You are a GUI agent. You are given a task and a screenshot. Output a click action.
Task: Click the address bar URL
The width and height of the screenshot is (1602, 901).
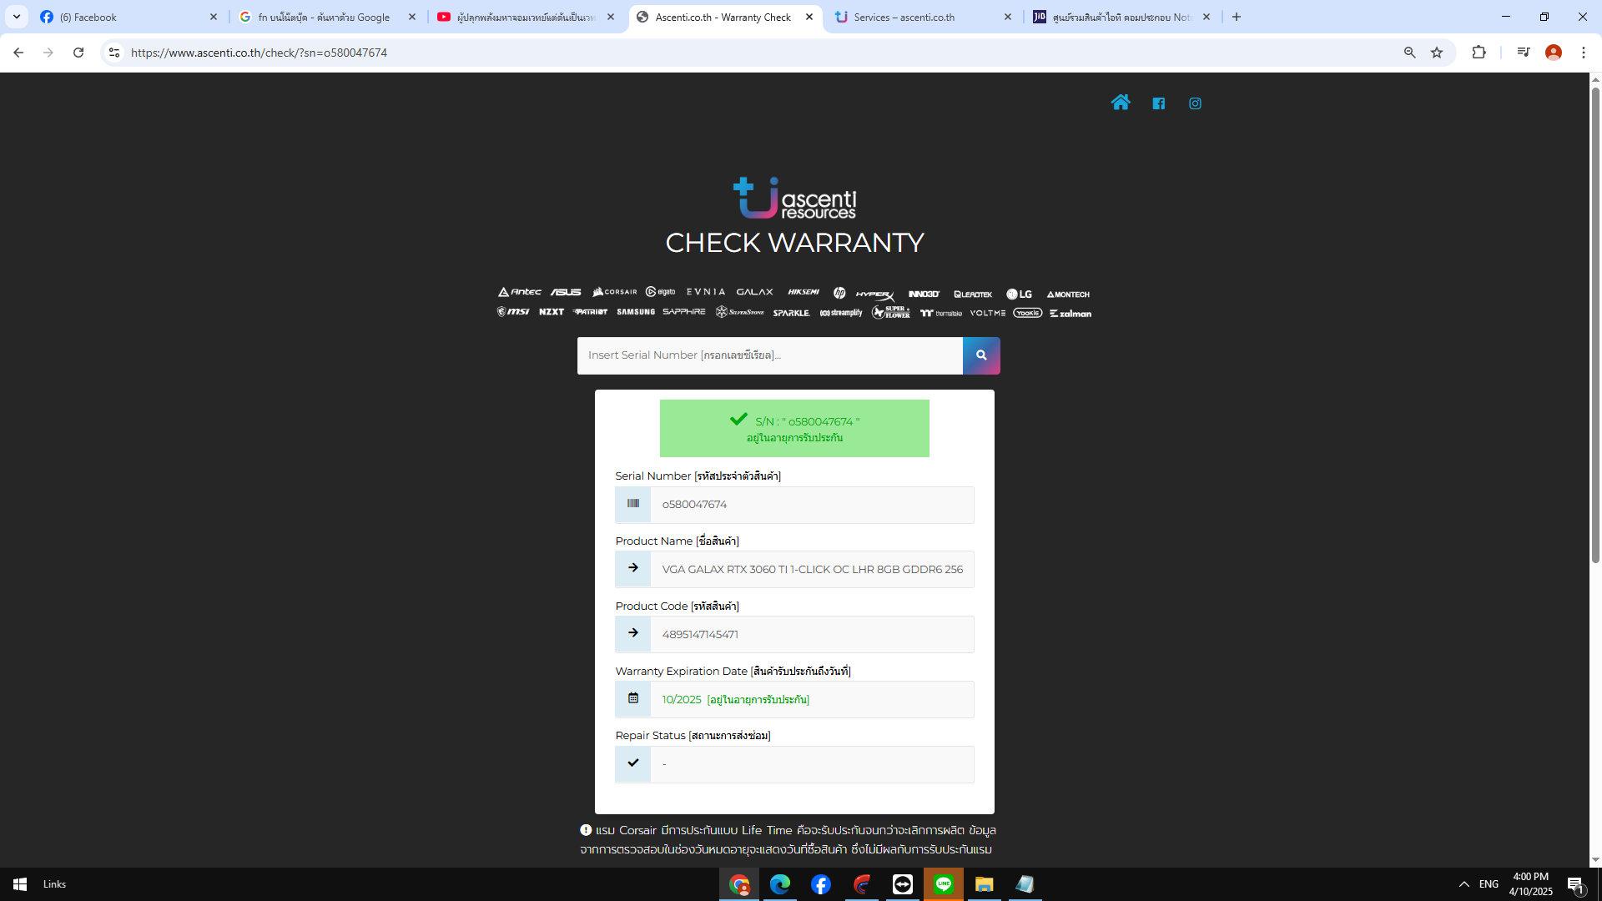(x=259, y=53)
